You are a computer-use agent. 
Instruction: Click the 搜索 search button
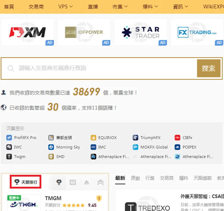click(209, 68)
